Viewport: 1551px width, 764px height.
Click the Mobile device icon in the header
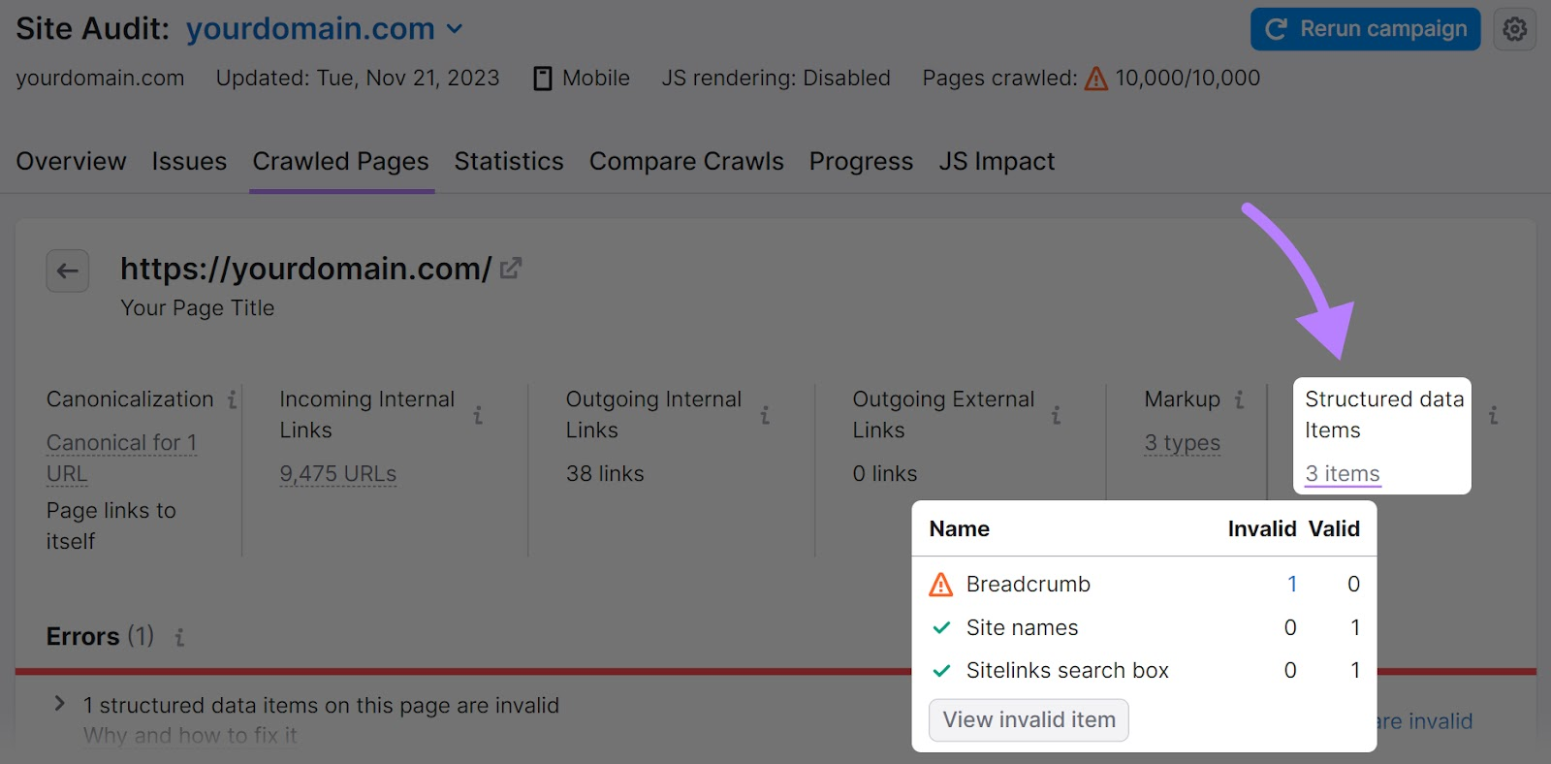pyautogui.click(x=543, y=78)
